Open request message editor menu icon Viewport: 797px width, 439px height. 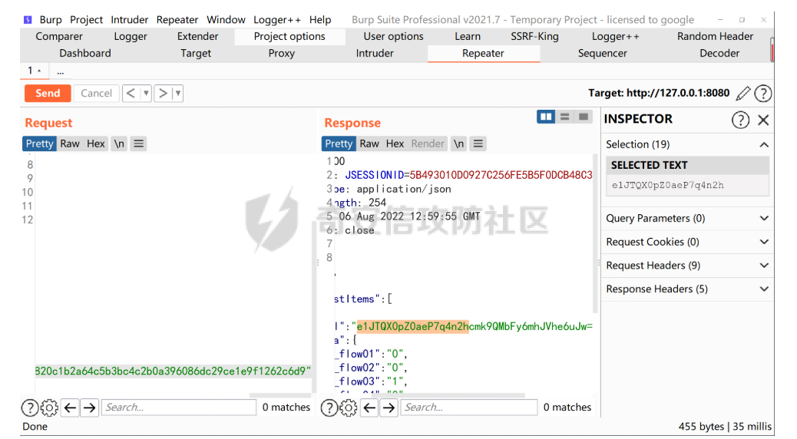tap(138, 144)
